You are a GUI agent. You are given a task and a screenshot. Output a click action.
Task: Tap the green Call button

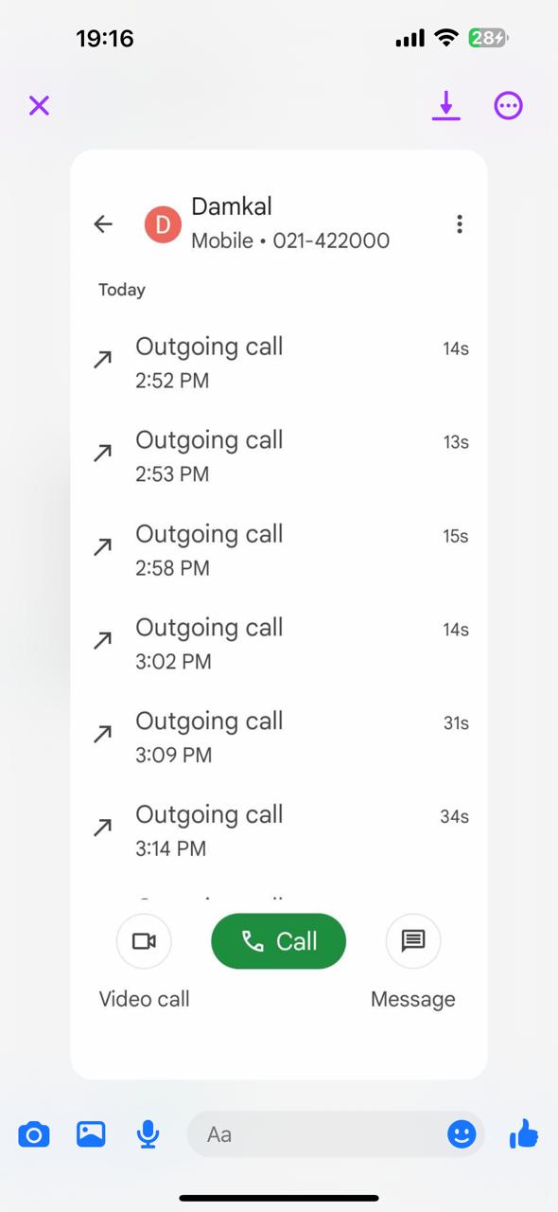tap(279, 941)
